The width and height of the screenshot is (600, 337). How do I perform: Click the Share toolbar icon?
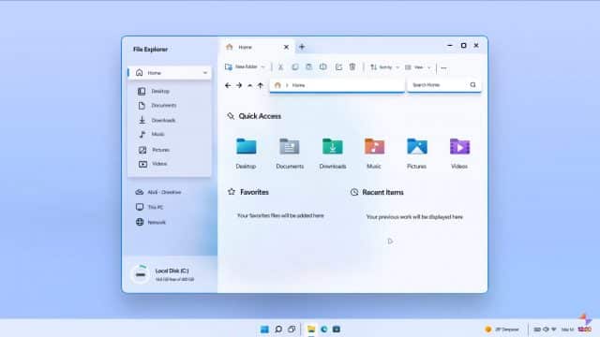[338, 67]
